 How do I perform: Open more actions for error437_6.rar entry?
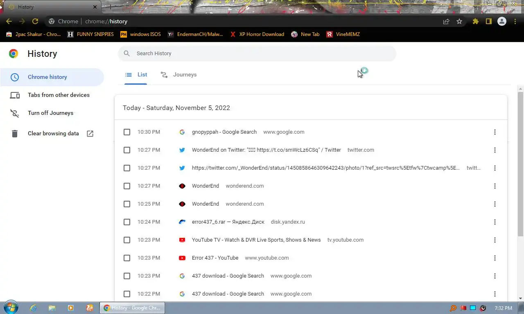click(495, 222)
